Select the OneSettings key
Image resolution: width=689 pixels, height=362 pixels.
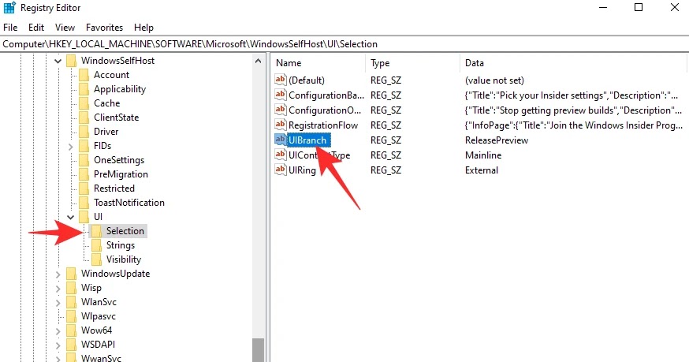(119, 160)
